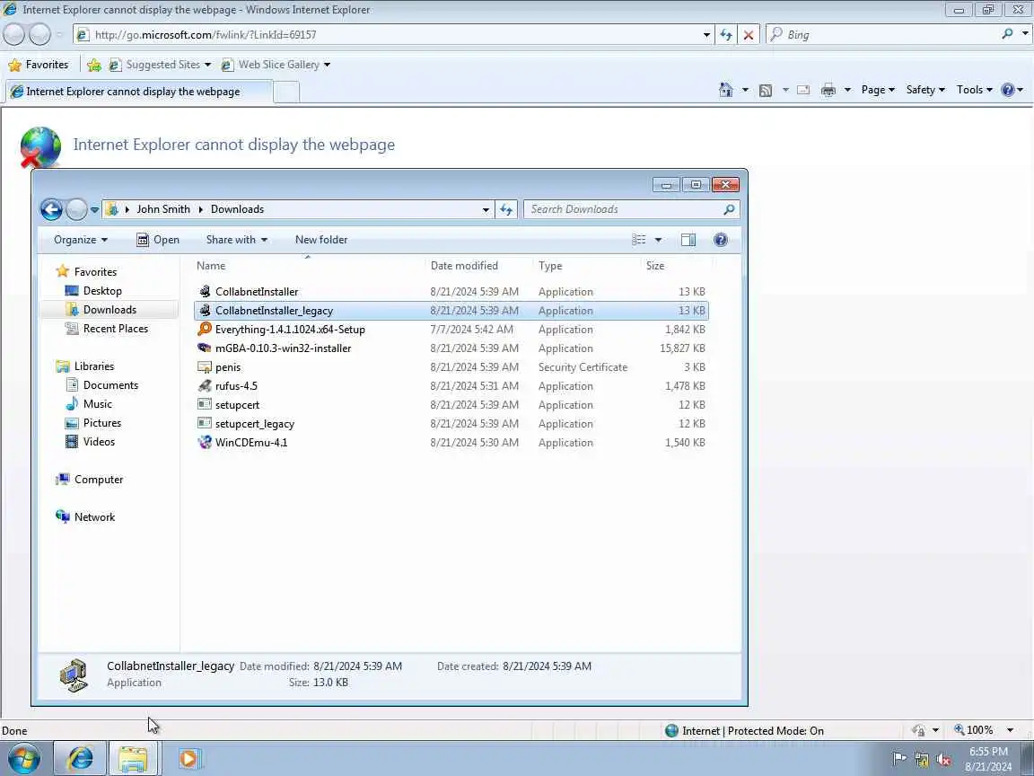Open a new blank IE tab
1034x776 pixels.
point(286,92)
